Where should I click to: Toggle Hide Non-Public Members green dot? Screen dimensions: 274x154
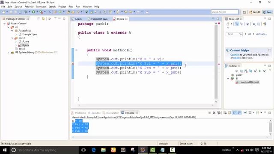pos(260,71)
